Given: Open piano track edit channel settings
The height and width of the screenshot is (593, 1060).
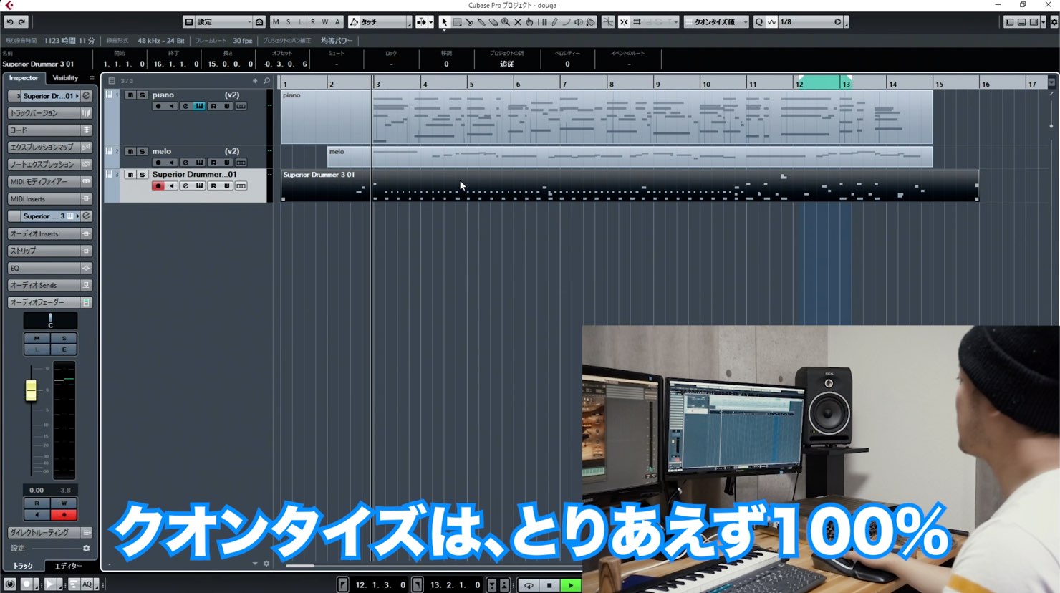Looking at the screenshot, I should tap(185, 106).
